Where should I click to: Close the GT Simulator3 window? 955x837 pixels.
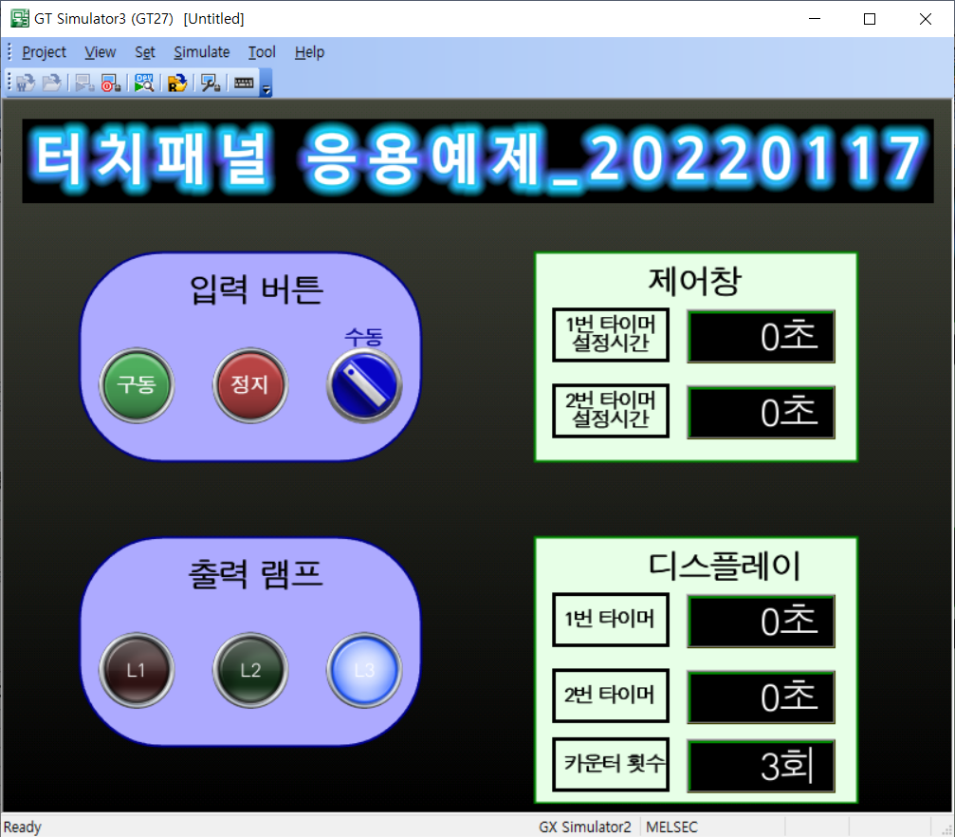tap(926, 19)
